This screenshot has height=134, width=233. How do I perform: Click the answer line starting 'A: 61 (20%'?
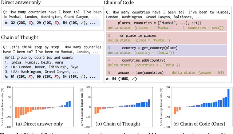pos(50,77)
